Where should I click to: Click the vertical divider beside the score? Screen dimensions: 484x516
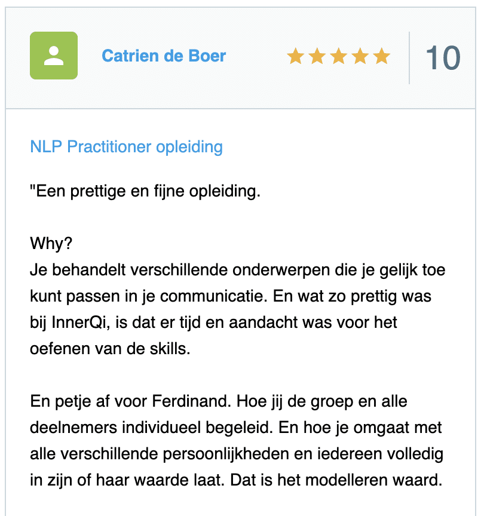pos(409,57)
